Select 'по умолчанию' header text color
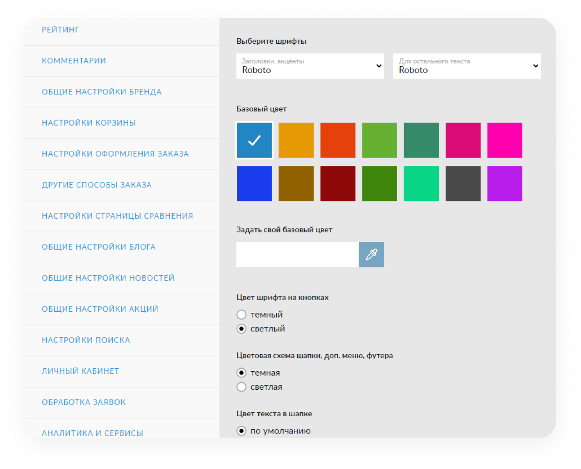This screenshot has width=581, height=469. point(242,430)
